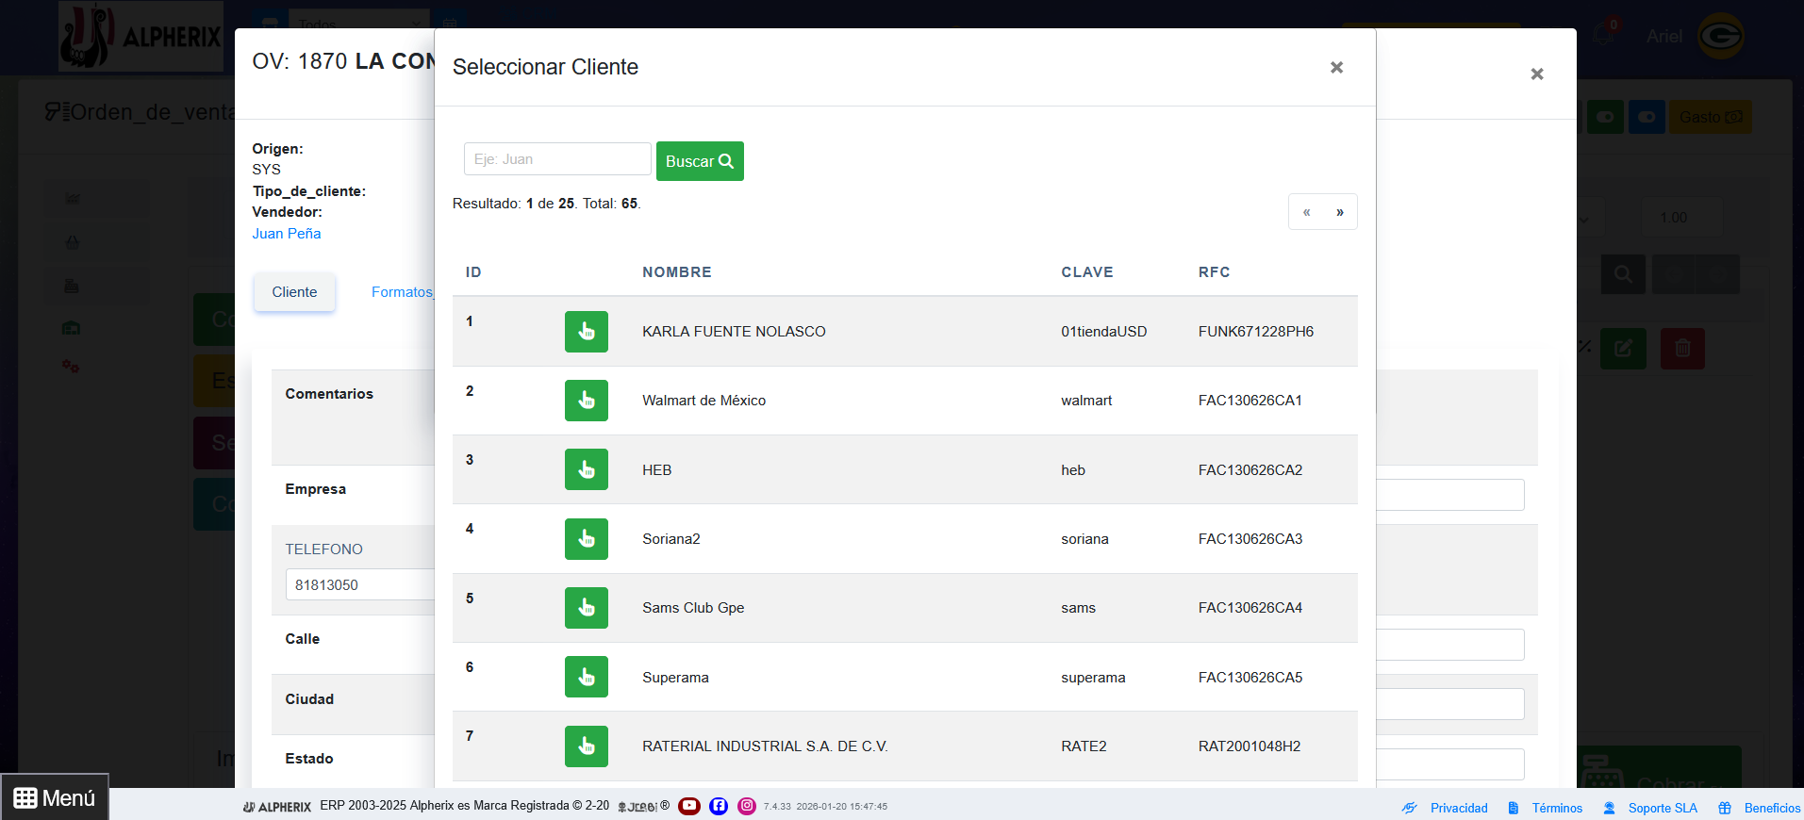Click the name Walmart de México
Viewport: 1804px width, 820px height.
click(704, 401)
